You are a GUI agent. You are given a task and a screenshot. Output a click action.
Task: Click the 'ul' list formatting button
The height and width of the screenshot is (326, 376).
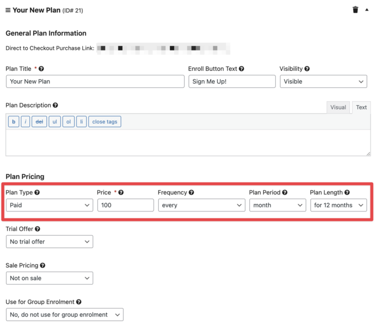pos(54,122)
